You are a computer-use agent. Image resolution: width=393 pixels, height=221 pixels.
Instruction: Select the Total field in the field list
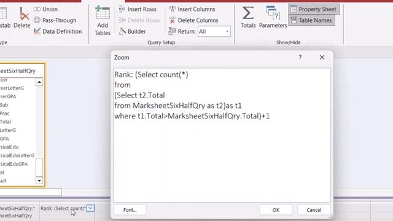click(x=6, y=122)
